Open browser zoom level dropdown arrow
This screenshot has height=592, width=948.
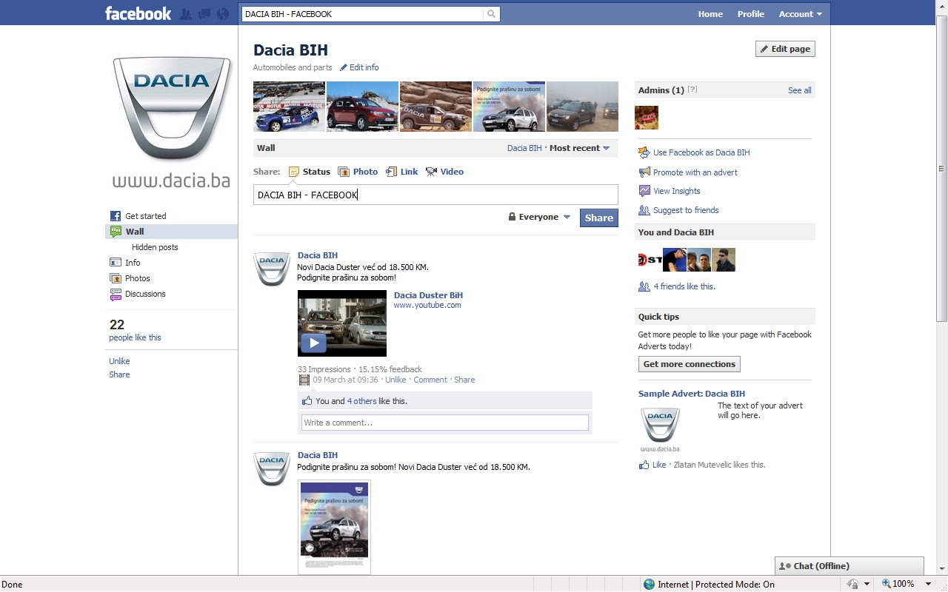tap(928, 584)
